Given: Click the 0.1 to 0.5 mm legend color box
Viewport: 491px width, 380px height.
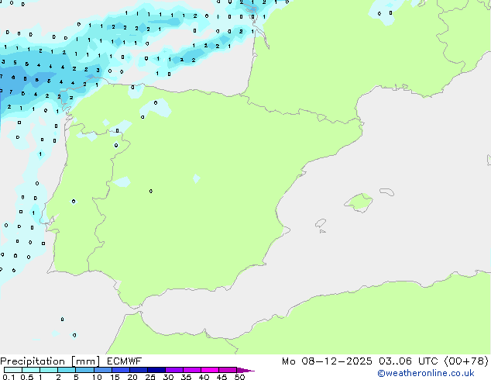Looking at the screenshot, I should [x=13, y=370].
